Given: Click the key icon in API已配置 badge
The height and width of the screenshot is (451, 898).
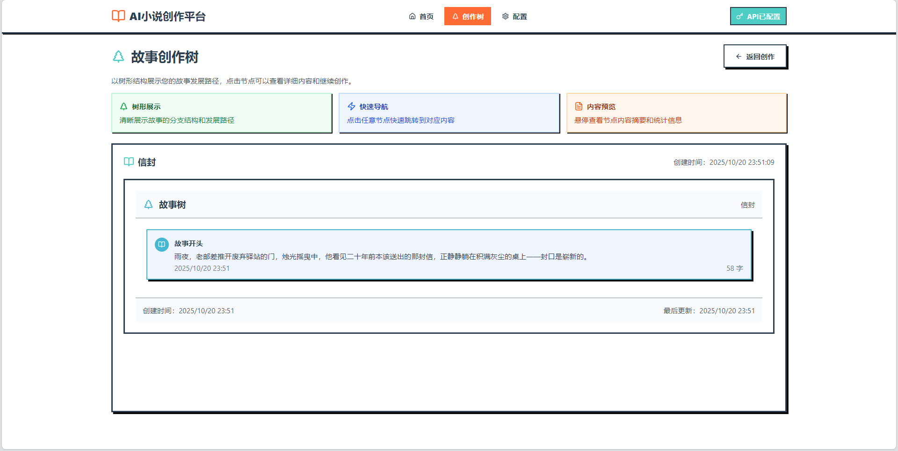Looking at the screenshot, I should click(739, 16).
